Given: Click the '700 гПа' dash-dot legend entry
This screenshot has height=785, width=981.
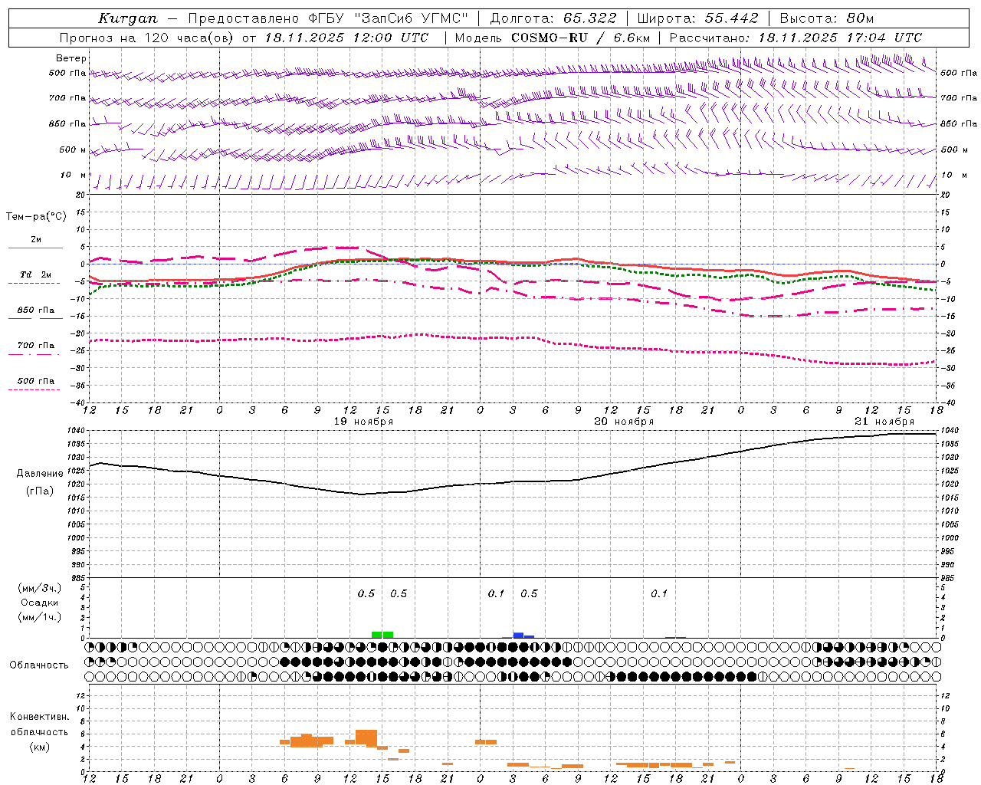Looking at the screenshot, I should coord(36,346).
